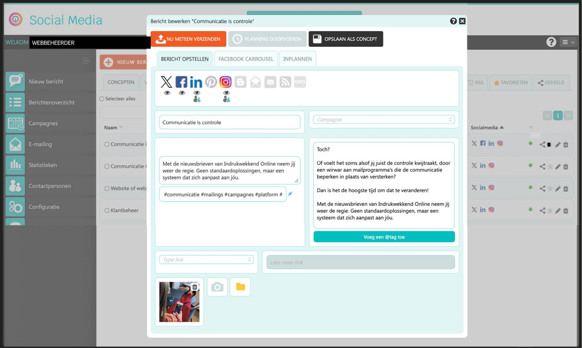This screenshot has width=582, height=348.
Task: Open the 'Type link' dropdown
Action: point(206,260)
